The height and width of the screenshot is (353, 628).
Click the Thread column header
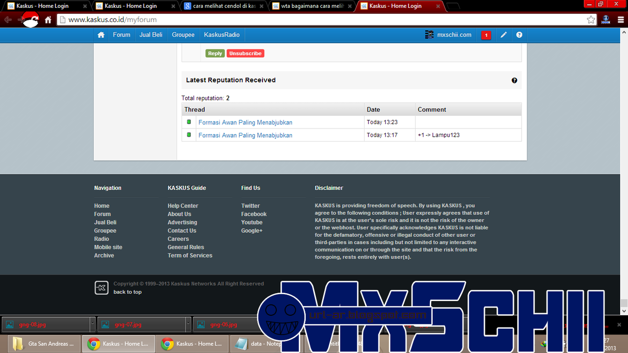pyautogui.click(x=273, y=109)
